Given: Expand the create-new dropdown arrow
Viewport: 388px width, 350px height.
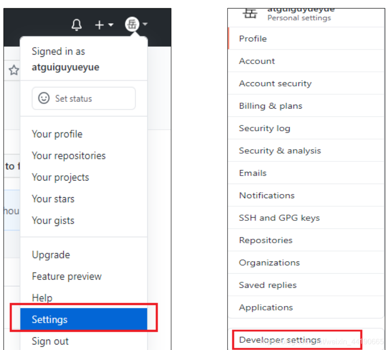Looking at the screenshot, I should [x=111, y=25].
